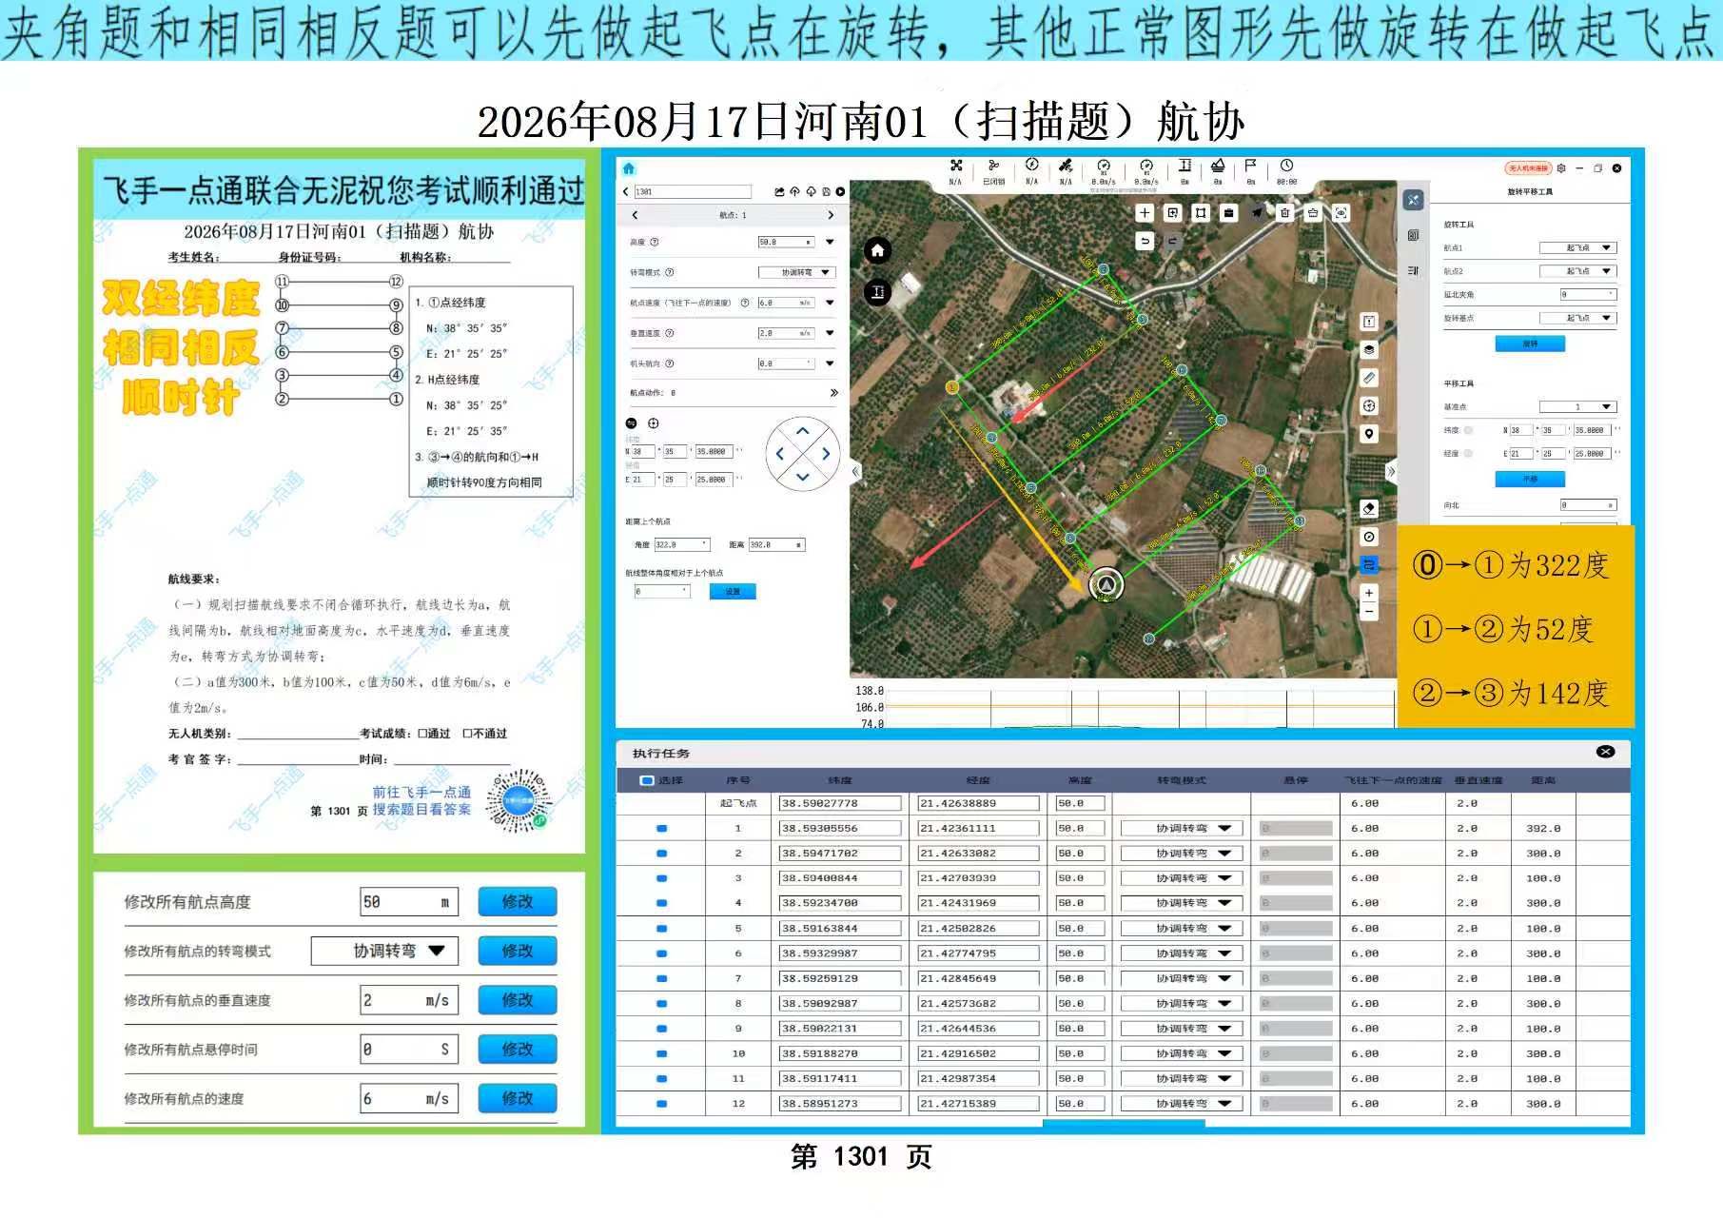Click the home icon on the map
1723x1218 pixels.
(x=877, y=251)
